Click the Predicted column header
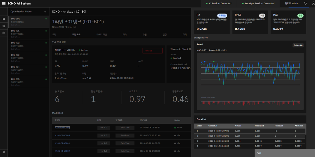The width and height of the screenshot is (315, 157). pyautogui.click(x=259, y=126)
